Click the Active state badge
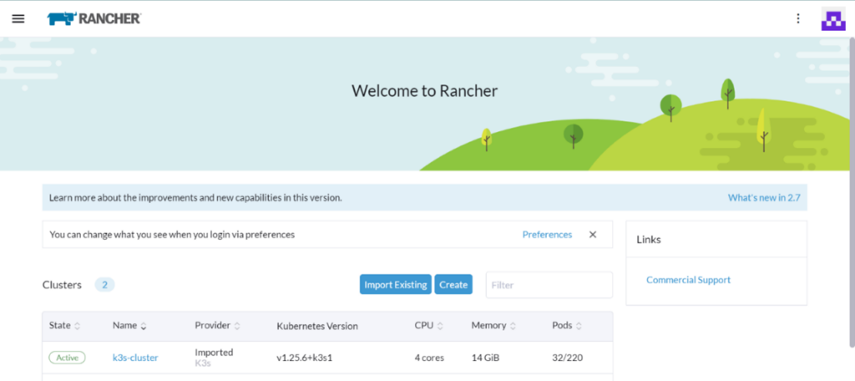This screenshot has height=381, width=855. [67, 358]
